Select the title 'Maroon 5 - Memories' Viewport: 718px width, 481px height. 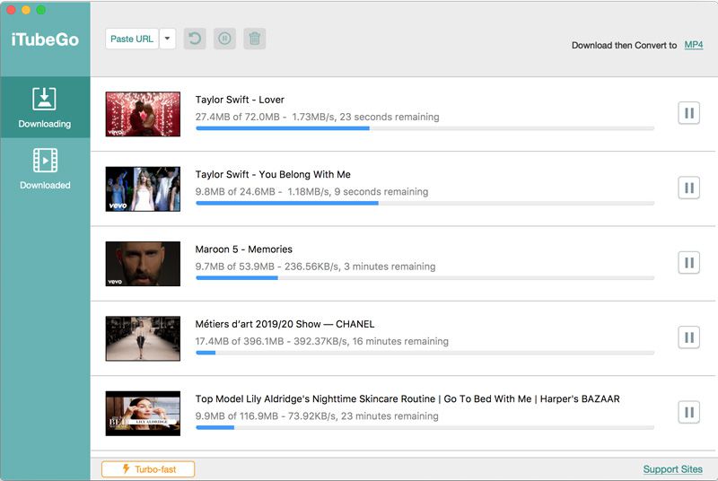tap(243, 249)
